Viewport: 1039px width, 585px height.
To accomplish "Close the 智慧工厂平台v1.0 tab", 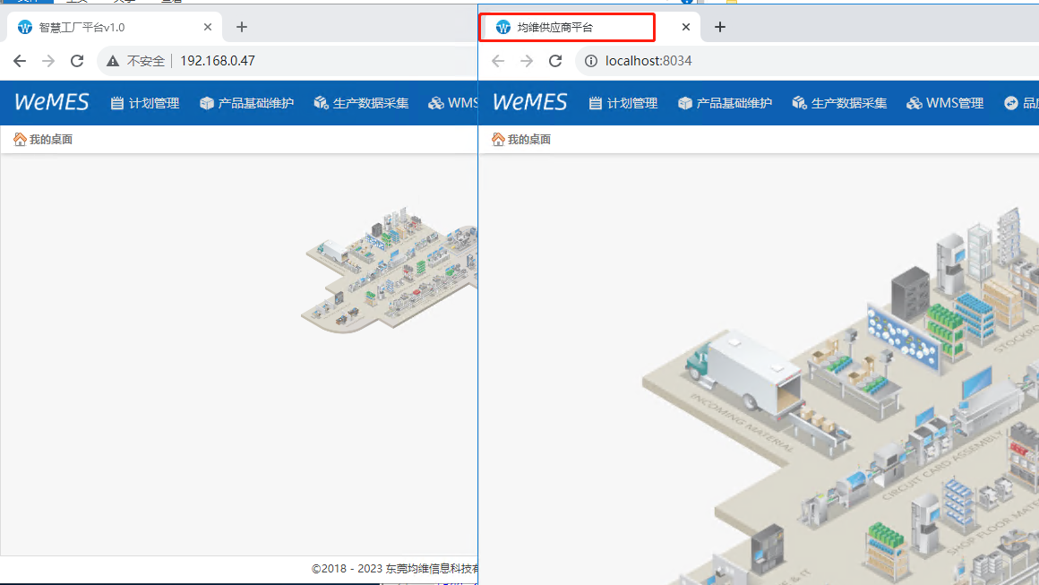I will (208, 27).
